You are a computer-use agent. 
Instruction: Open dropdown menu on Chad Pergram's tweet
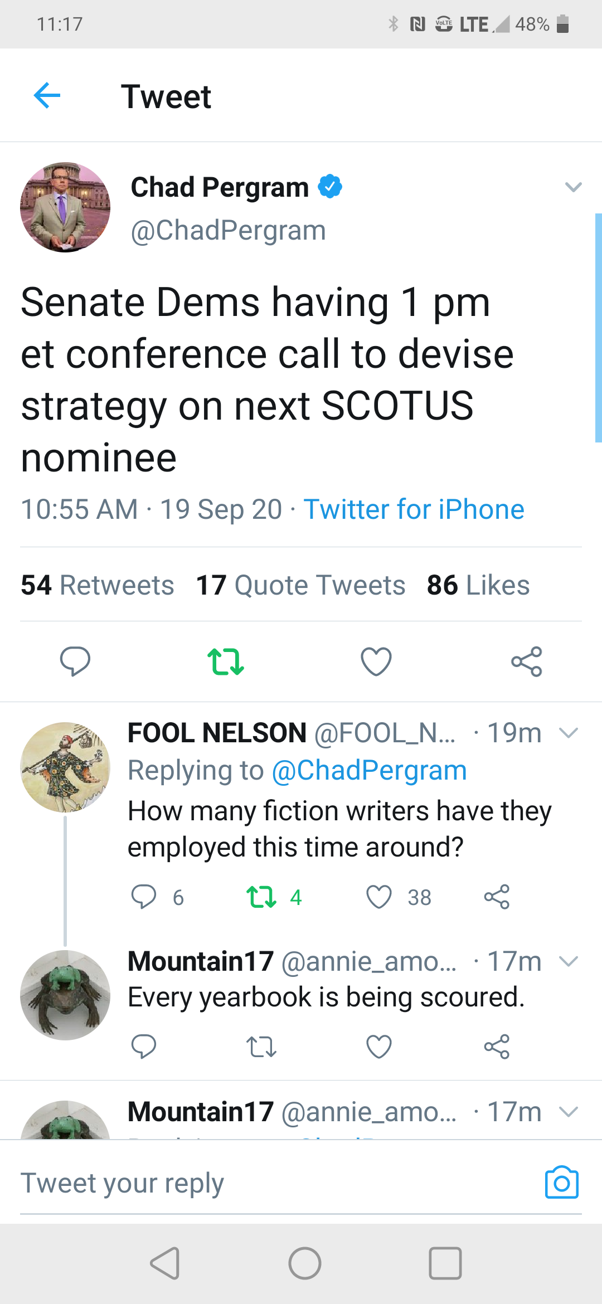(x=573, y=187)
